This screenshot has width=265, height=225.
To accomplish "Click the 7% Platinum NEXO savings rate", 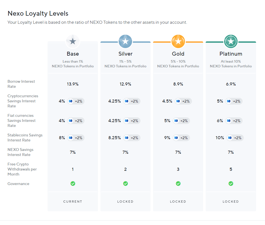I will click(x=231, y=152).
